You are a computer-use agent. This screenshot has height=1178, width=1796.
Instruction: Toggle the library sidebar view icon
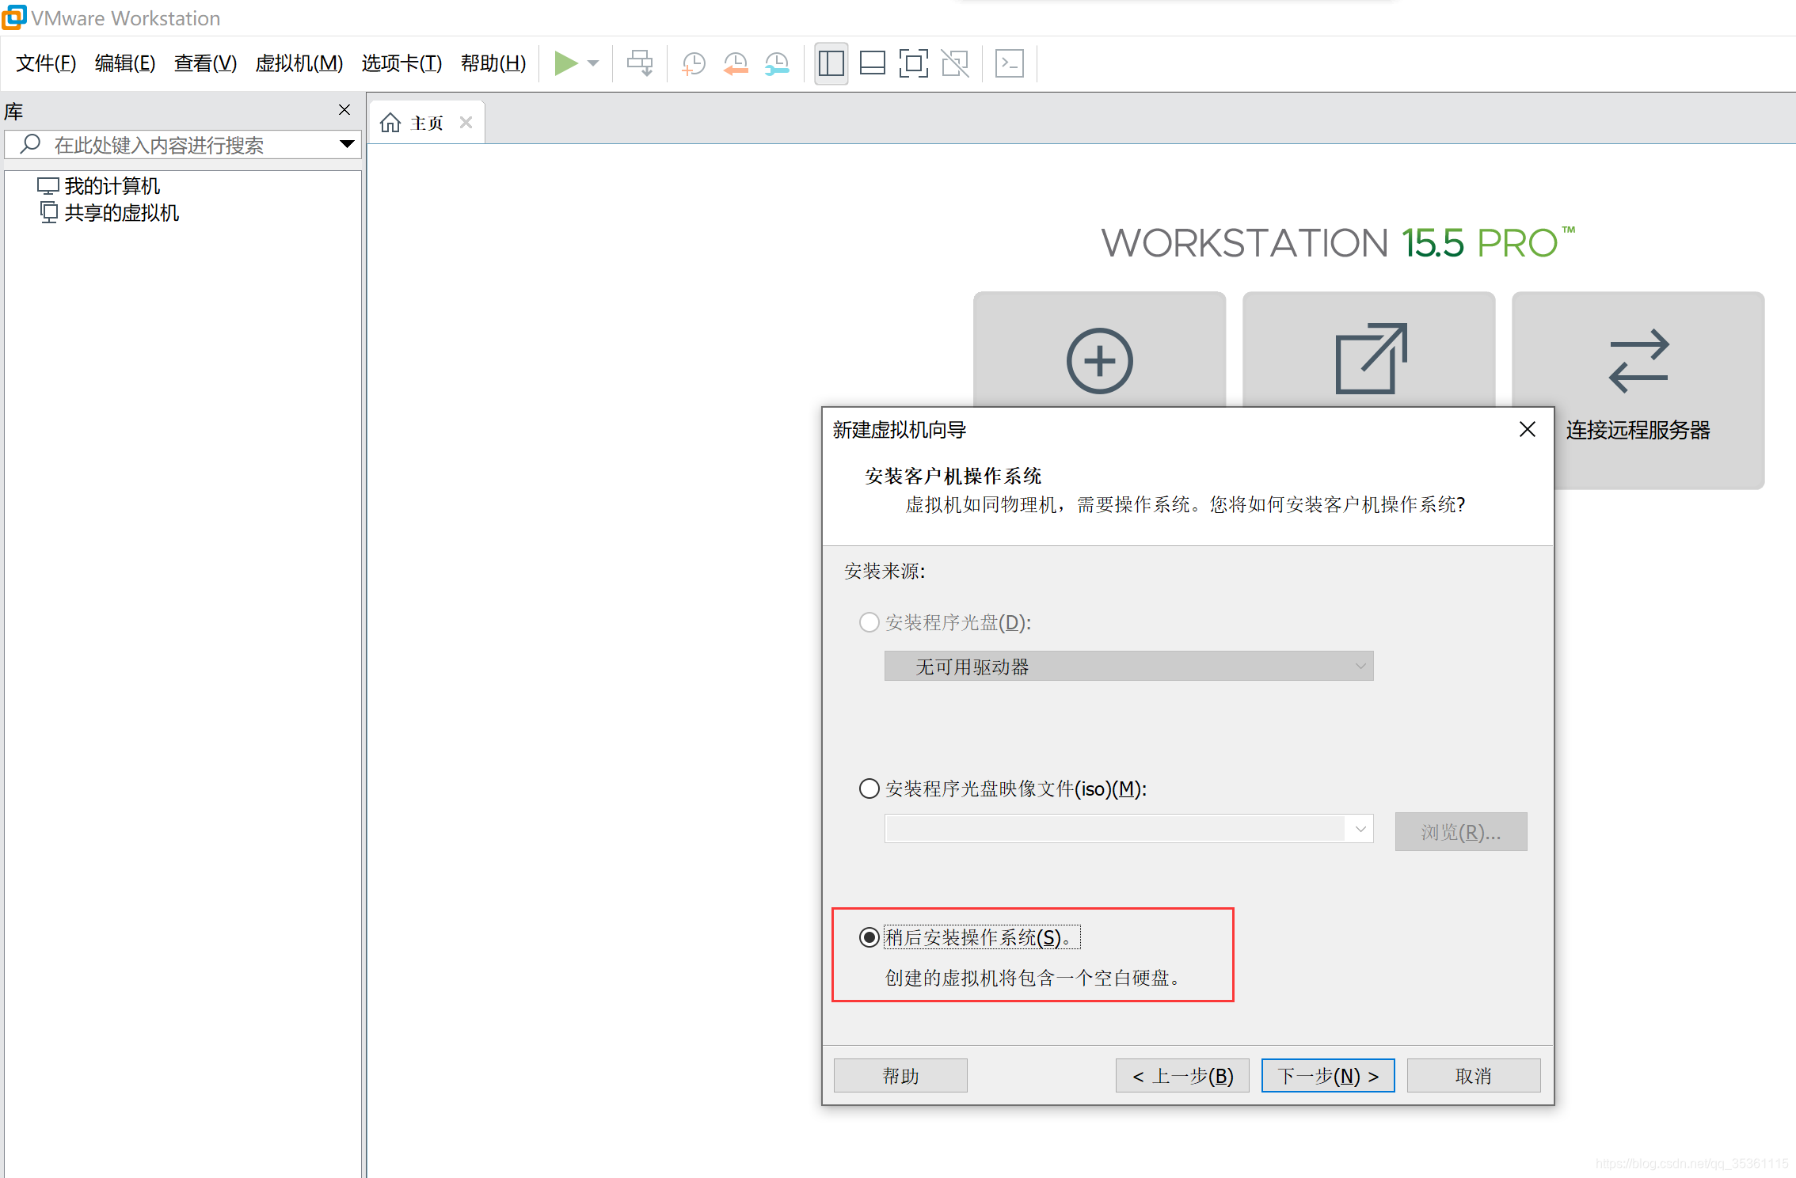[831, 63]
